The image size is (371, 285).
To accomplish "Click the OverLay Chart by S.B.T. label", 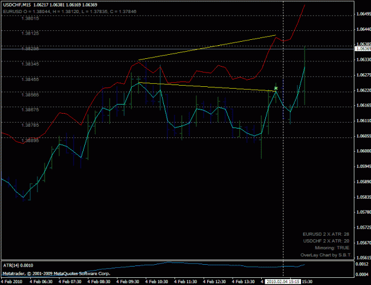I will click(326, 255).
